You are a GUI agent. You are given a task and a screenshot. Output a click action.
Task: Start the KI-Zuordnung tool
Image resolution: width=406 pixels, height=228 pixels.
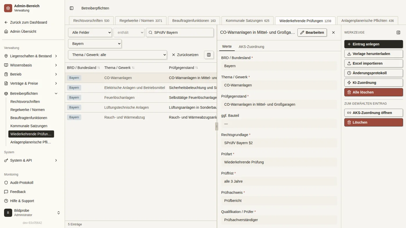click(374, 82)
